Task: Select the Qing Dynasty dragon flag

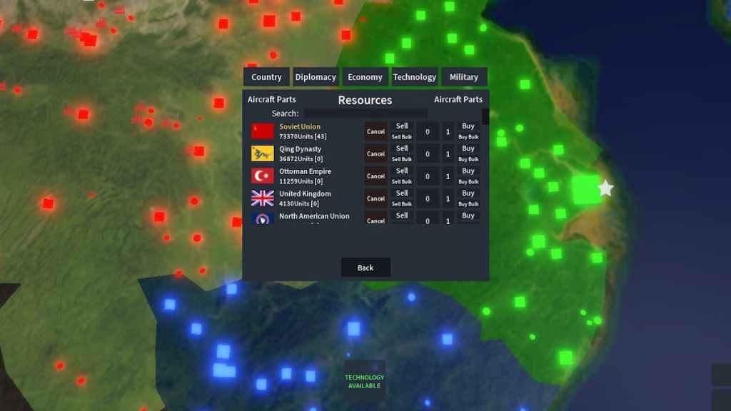Action: tap(262, 153)
